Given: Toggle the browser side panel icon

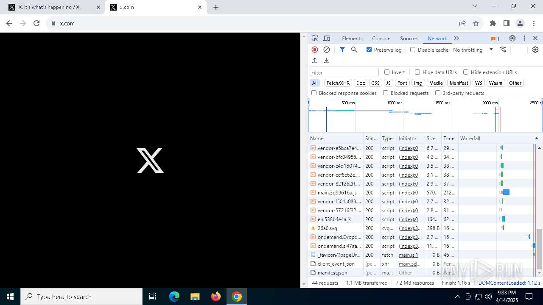Looking at the screenshot, I should click(507, 23).
